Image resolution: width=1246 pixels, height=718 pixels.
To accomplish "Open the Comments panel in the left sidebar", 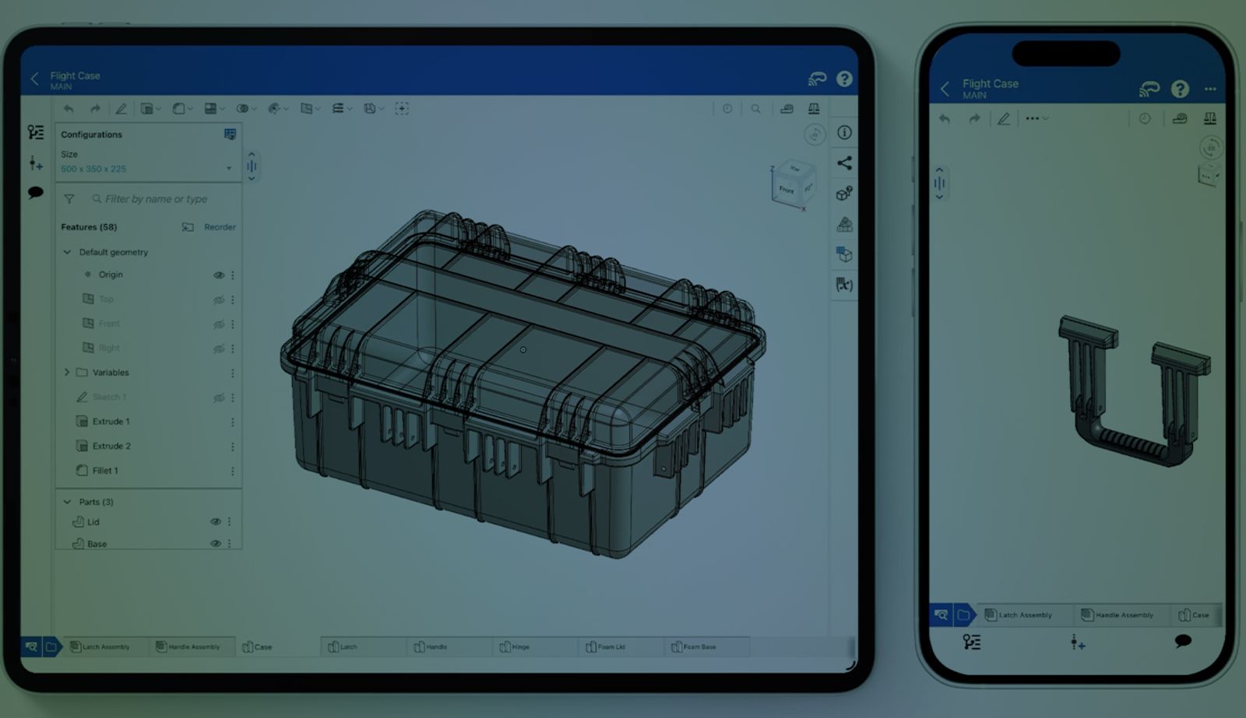I will [x=35, y=191].
